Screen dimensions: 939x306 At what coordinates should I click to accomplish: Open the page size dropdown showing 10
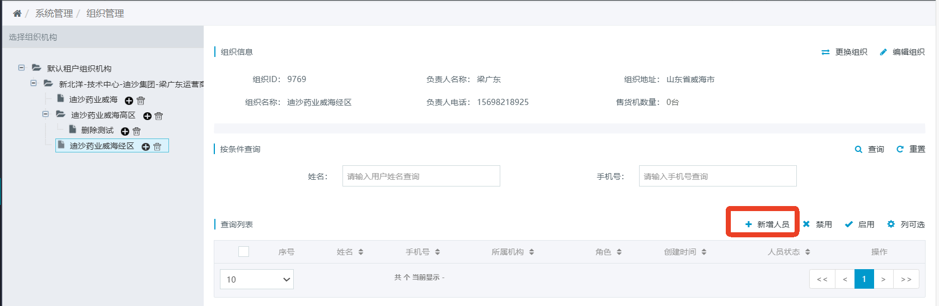(257, 279)
